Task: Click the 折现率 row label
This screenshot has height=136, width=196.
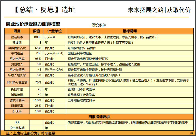Action: [x=17, y=111]
